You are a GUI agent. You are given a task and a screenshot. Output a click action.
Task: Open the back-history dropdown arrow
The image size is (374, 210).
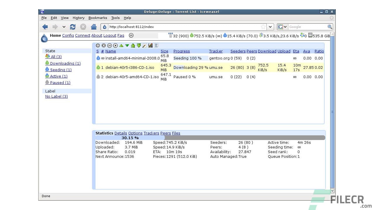coord(64,27)
